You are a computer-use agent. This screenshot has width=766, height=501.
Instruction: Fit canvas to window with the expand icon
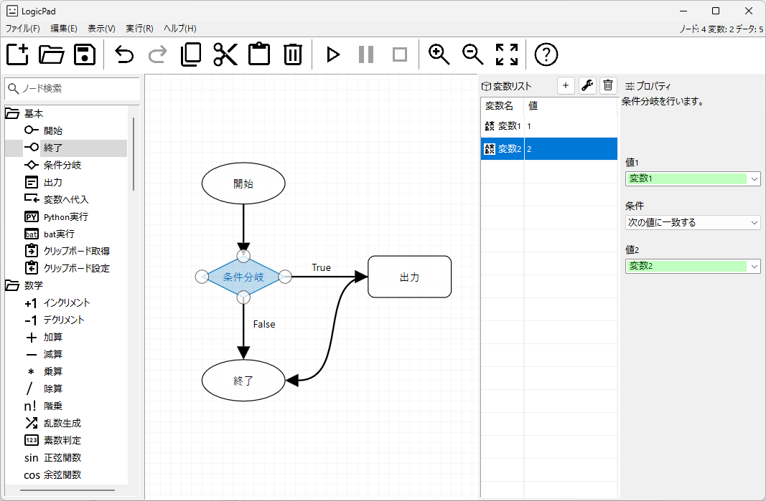(x=507, y=54)
